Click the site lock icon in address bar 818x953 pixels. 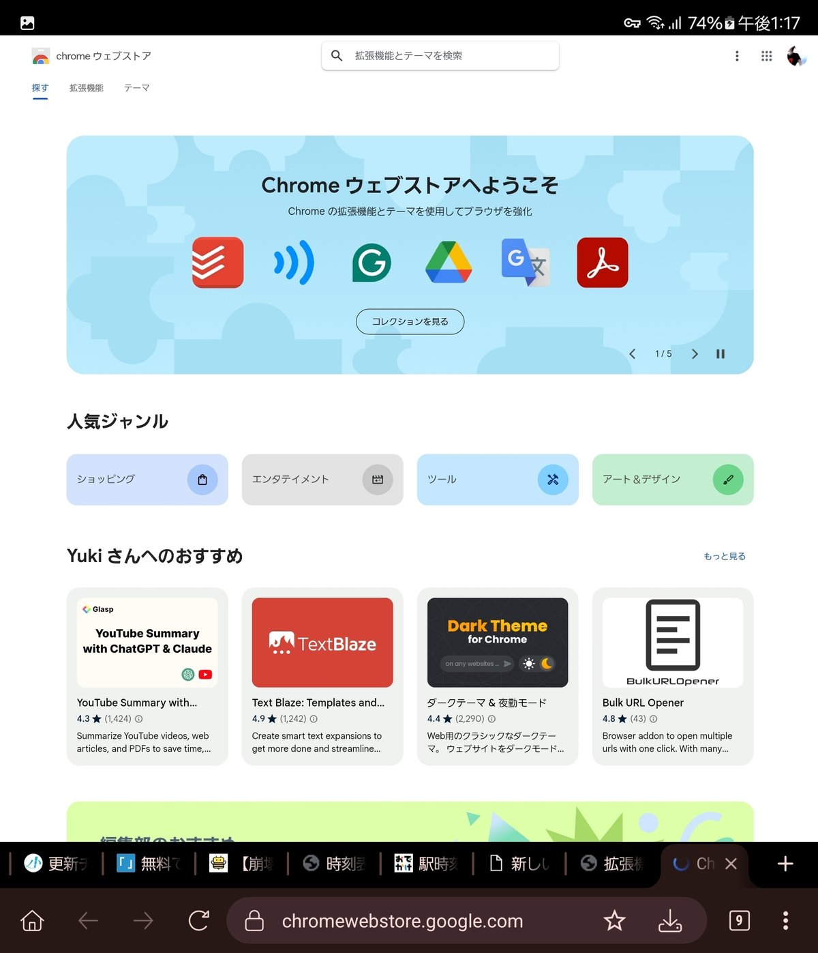click(254, 920)
